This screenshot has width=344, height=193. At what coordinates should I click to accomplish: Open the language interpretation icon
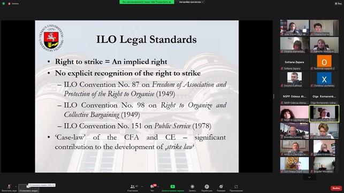207,188
